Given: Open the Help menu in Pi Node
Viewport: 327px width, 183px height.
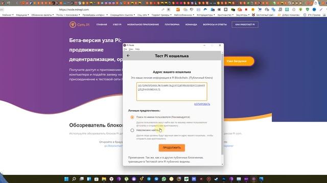Looking at the screenshot, I should pyautogui.click(x=137, y=49).
